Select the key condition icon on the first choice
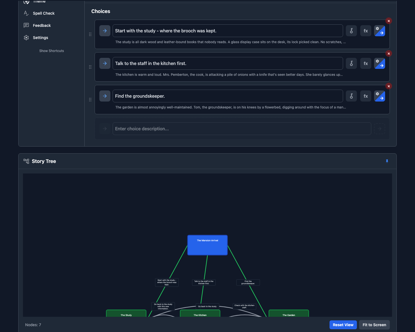Viewport: 415px width, 332px height. coord(351,31)
